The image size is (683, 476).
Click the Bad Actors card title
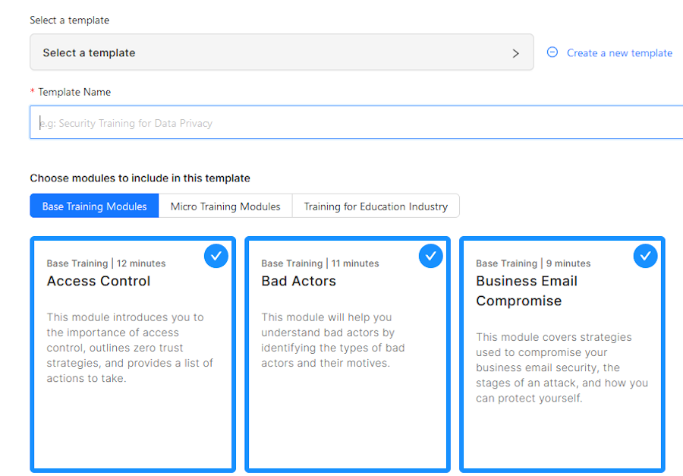click(x=298, y=281)
